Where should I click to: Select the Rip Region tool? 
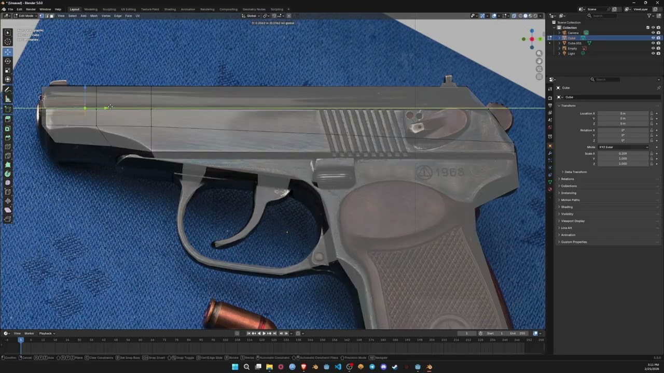point(8,219)
